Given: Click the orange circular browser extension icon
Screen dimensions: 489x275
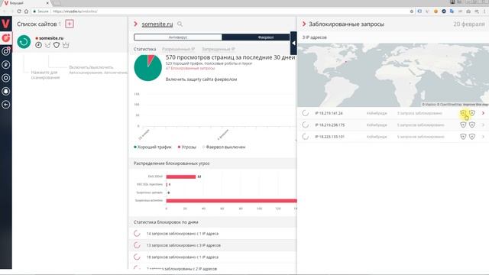Looking at the screenshot, I should coord(436,11).
